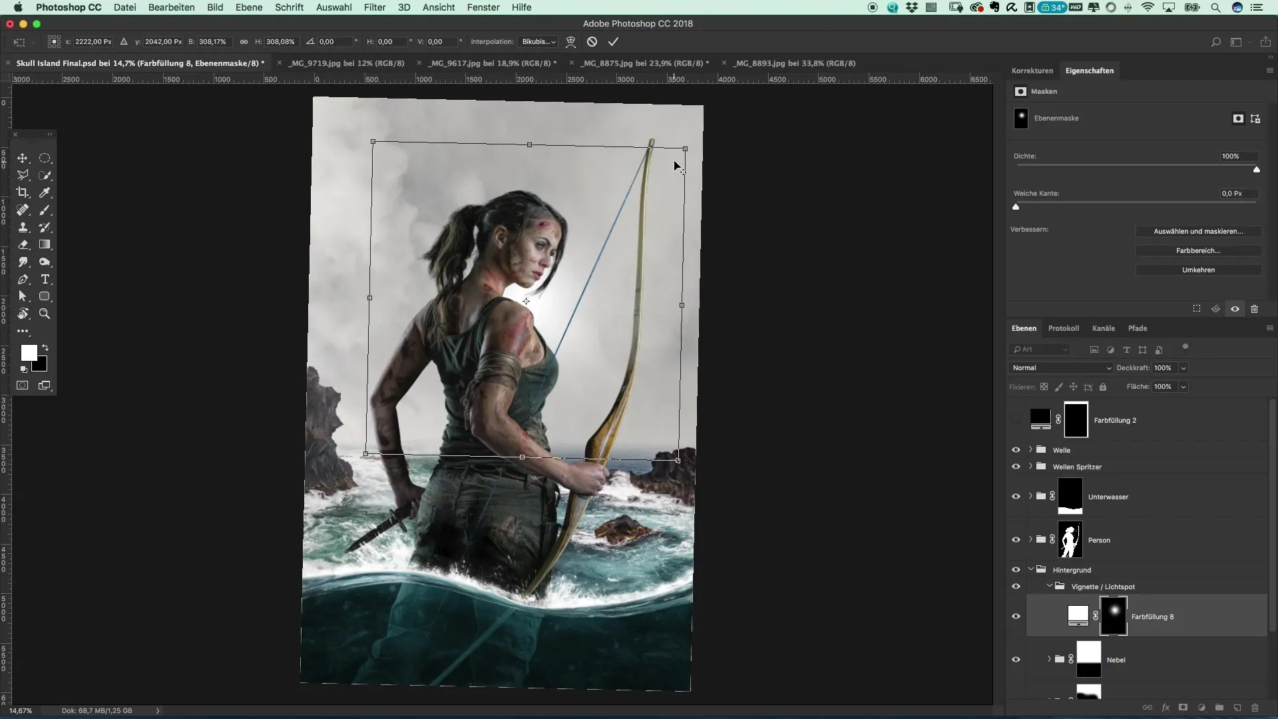The height and width of the screenshot is (719, 1278).
Task: Select the Elliptical Marquee tool
Action: [45, 158]
